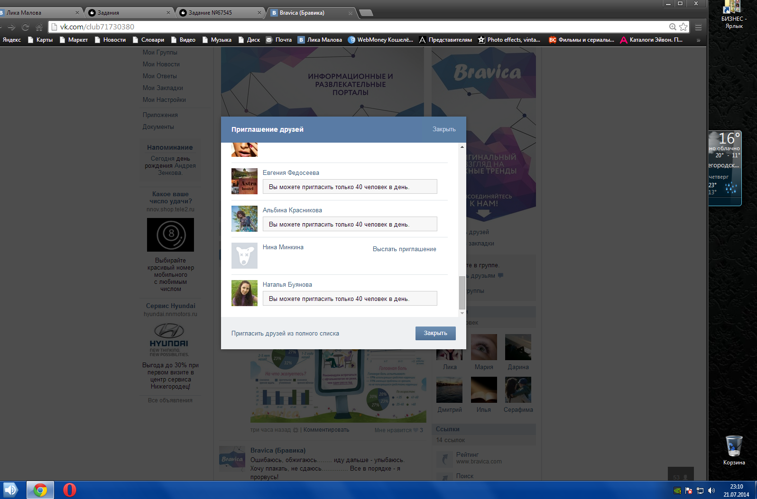This screenshot has height=499, width=757.
Task: Close the Задание №67545 tab
Action: coord(259,13)
